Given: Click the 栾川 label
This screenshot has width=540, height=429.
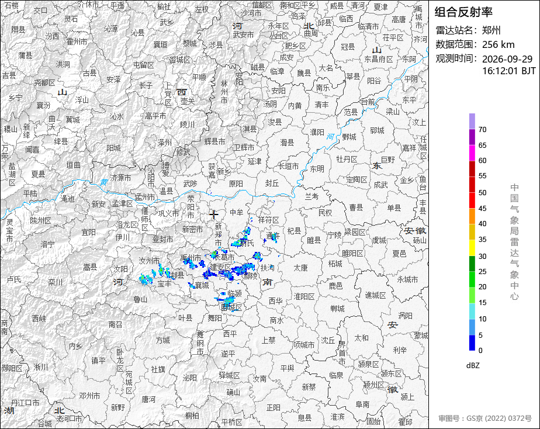Looking at the screenshot, I should pyautogui.click(x=55, y=282).
